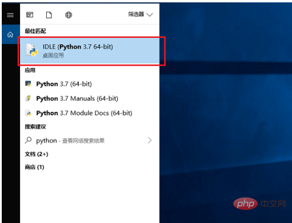Open Python 3.7 Module Docs (64-bit)
The height and width of the screenshot is (223, 292).
90,113
